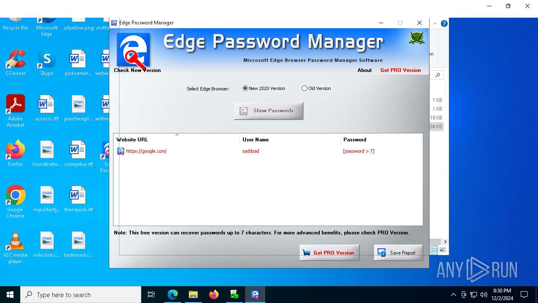Viewport: 538px width, 303px height.
Task: Sort by the User Name column header
Action: click(x=290, y=140)
